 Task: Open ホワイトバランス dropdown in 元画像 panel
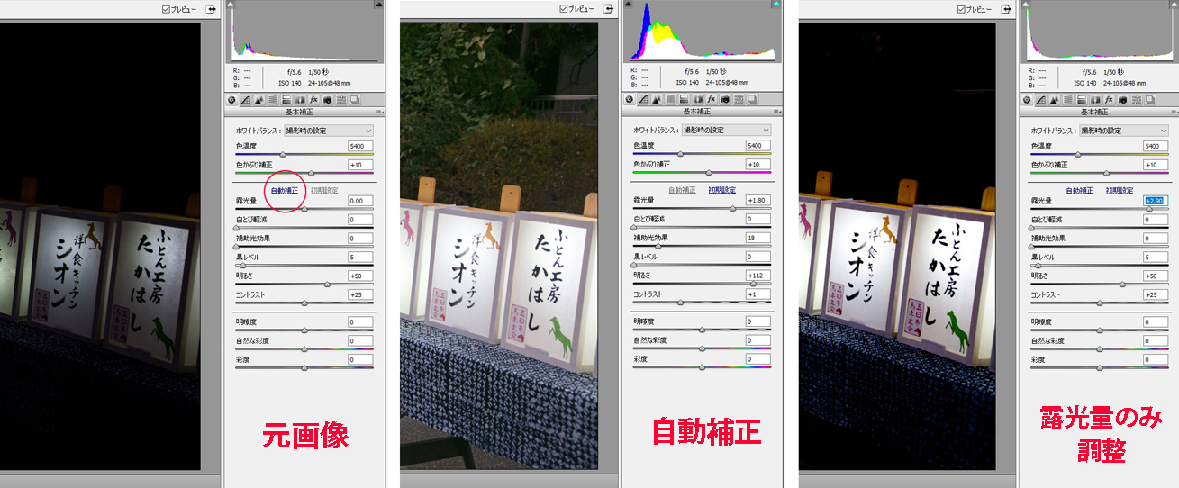328,131
